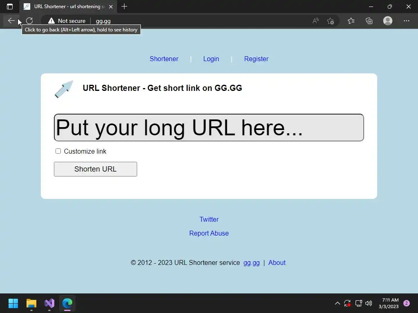Click the gg.gg address bar text
This screenshot has width=418, height=313.
[x=103, y=21]
